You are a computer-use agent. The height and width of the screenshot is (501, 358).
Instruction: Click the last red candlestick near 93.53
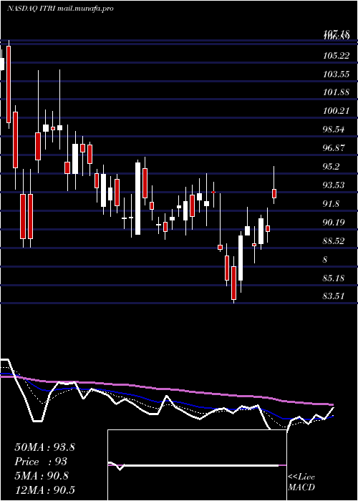click(x=274, y=193)
